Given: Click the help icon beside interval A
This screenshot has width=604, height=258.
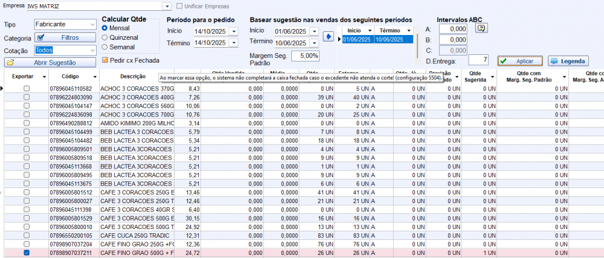Looking at the screenshot, I should [481, 28].
